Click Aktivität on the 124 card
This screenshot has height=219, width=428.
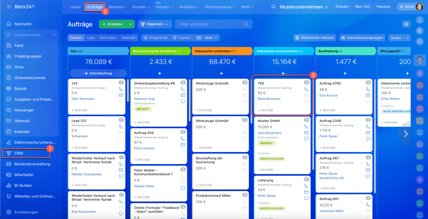(80, 110)
